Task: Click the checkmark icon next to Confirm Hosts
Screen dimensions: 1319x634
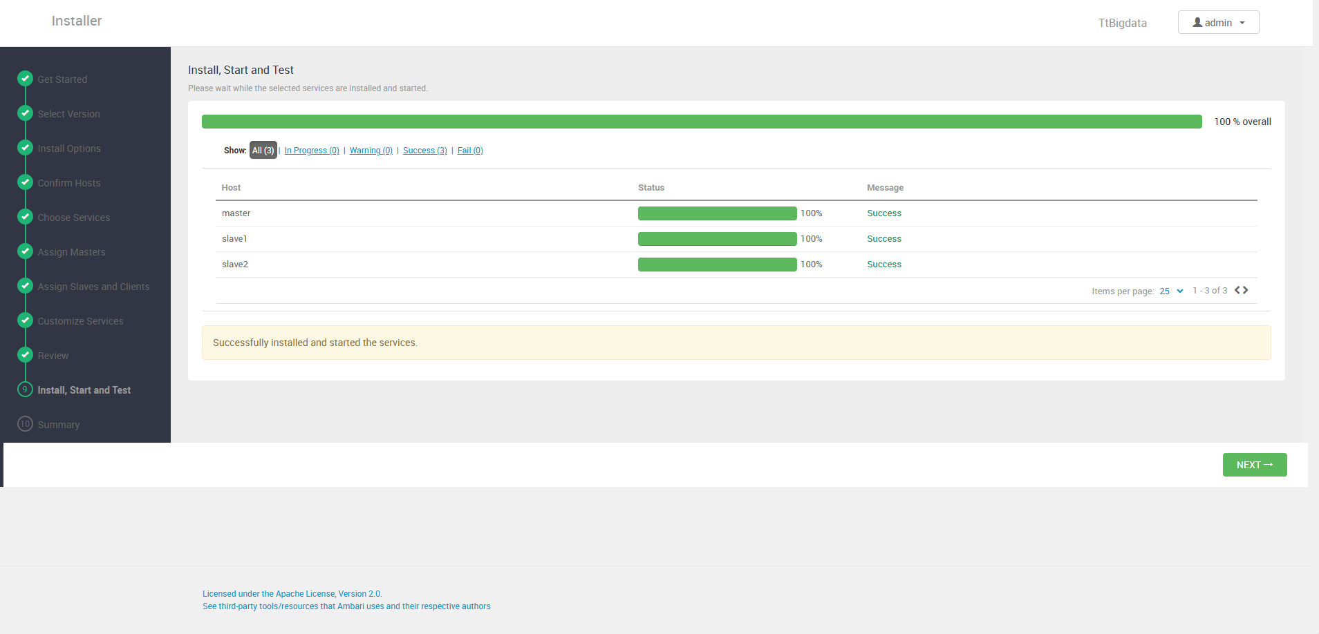Action: pos(25,182)
